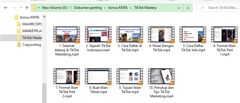Viewport: 240px width, 103px height.
Task: Click filename '5. Cara Daftar TikTok Ads.mp4'
Action: 193,48
